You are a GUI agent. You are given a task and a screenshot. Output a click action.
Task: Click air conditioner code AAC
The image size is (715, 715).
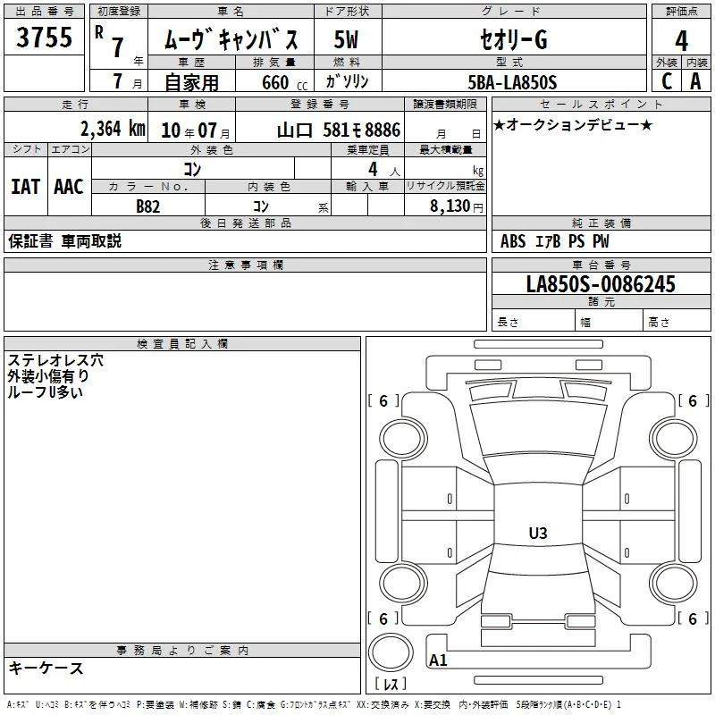[x=69, y=187]
